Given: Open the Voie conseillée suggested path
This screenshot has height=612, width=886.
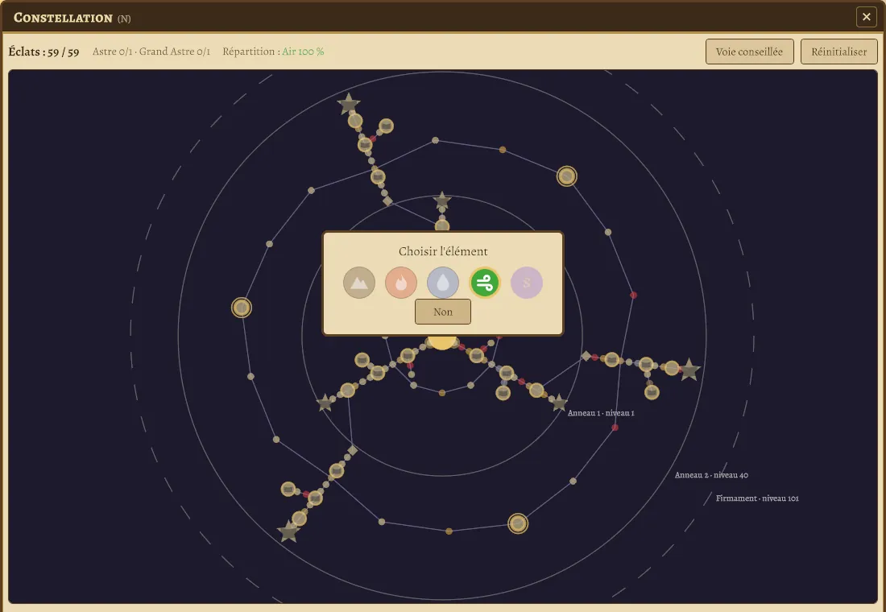Looking at the screenshot, I should (749, 52).
